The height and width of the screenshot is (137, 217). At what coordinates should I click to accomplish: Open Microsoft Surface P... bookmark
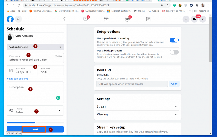pyautogui.click(x=119, y=11)
